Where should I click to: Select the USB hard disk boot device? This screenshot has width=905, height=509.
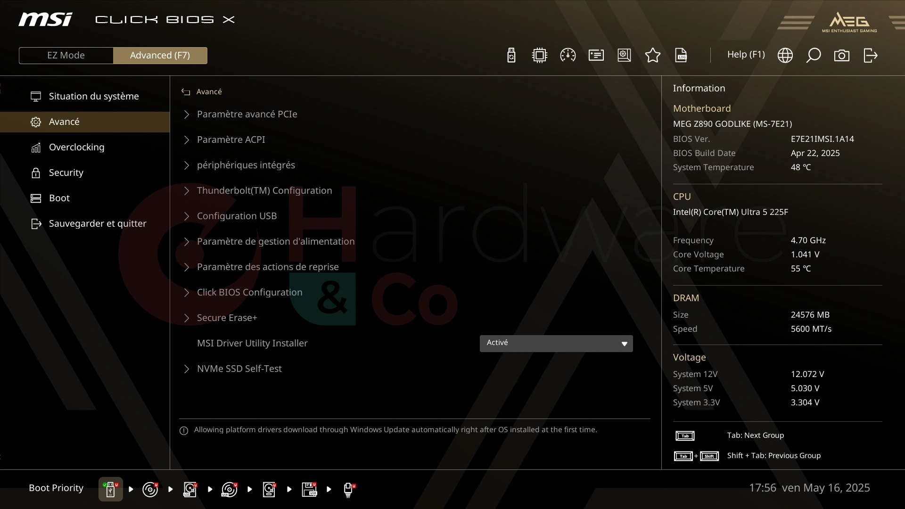tap(190, 489)
